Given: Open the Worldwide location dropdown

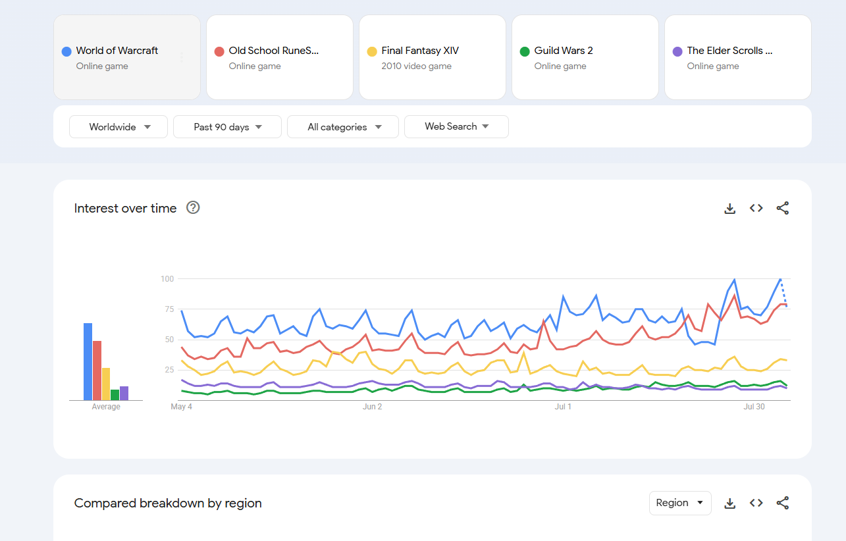Looking at the screenshot, I should pos(119,127).
